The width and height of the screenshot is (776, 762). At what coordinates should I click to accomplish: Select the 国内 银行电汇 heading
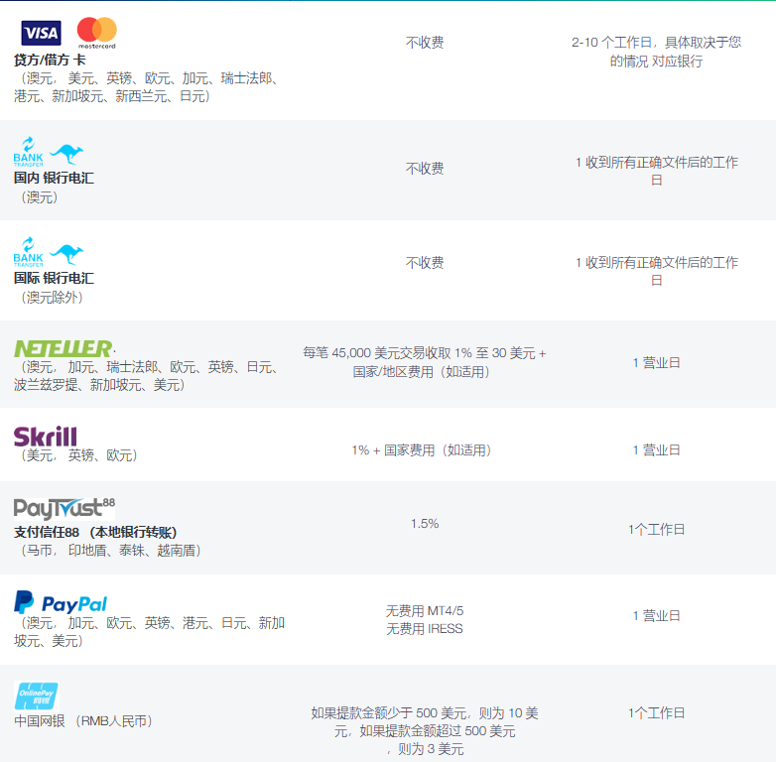(54, 179)
